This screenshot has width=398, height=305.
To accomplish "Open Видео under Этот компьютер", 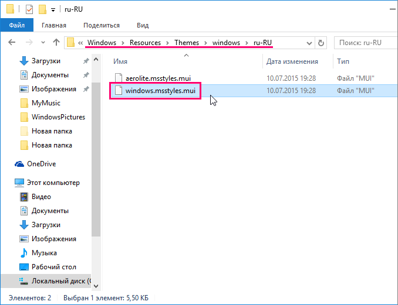I will point(41,197).
